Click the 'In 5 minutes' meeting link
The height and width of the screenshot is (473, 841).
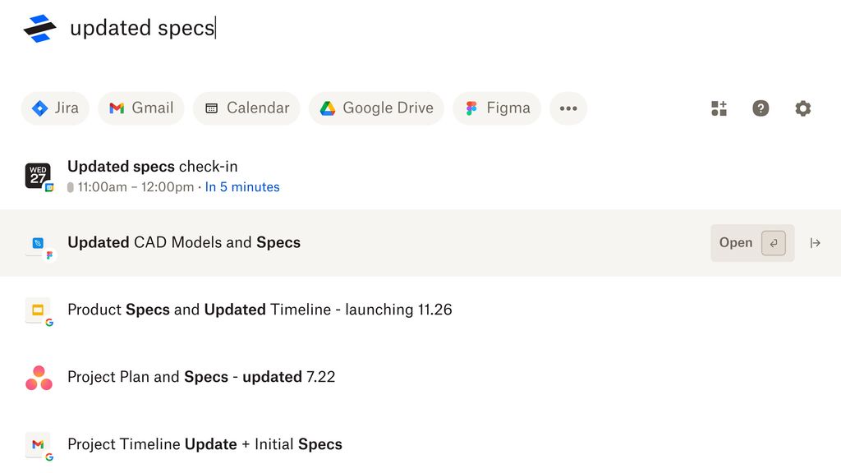click(242, 186)
